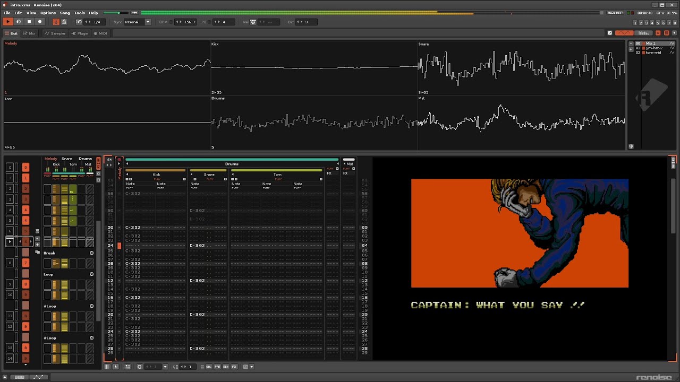
Task: Toggle pattern loop playback button
Action: 18,22
